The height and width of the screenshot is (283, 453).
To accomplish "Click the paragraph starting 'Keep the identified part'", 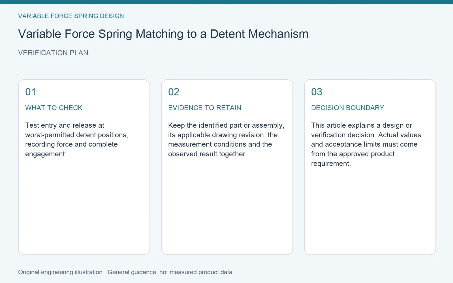I will [226, 140].
